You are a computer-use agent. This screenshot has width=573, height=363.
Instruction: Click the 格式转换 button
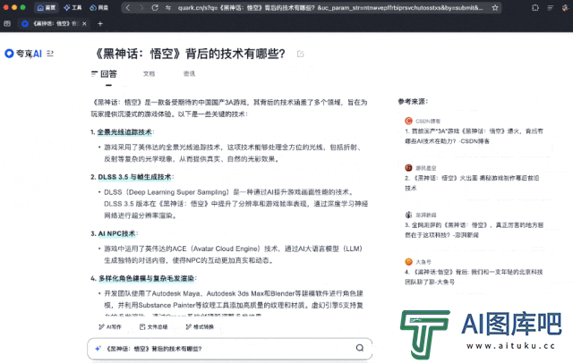click(x=200, y=327)
